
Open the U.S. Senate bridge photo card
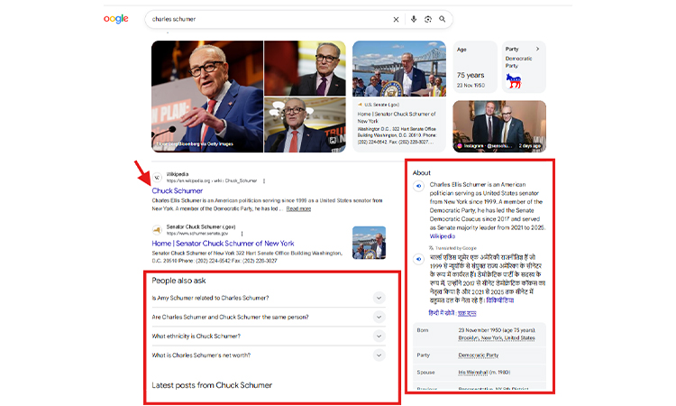[x=399, y=69]
